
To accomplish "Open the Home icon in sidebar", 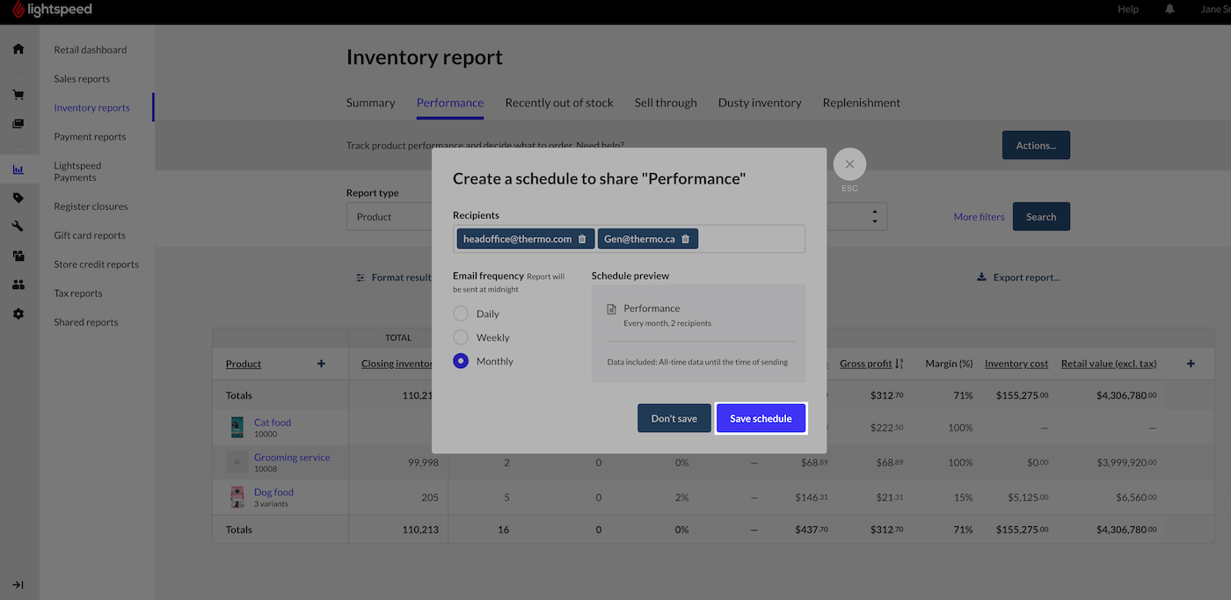I will point(18,49).
